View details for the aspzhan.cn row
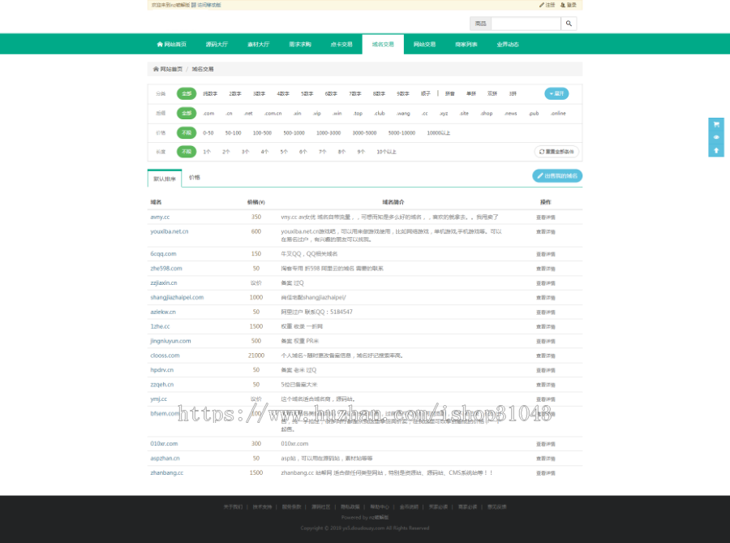Screen dimensions: 730x543 pos(546,459)
